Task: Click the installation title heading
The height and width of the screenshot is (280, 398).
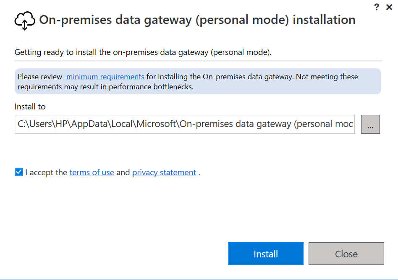Action: [197, 20]
